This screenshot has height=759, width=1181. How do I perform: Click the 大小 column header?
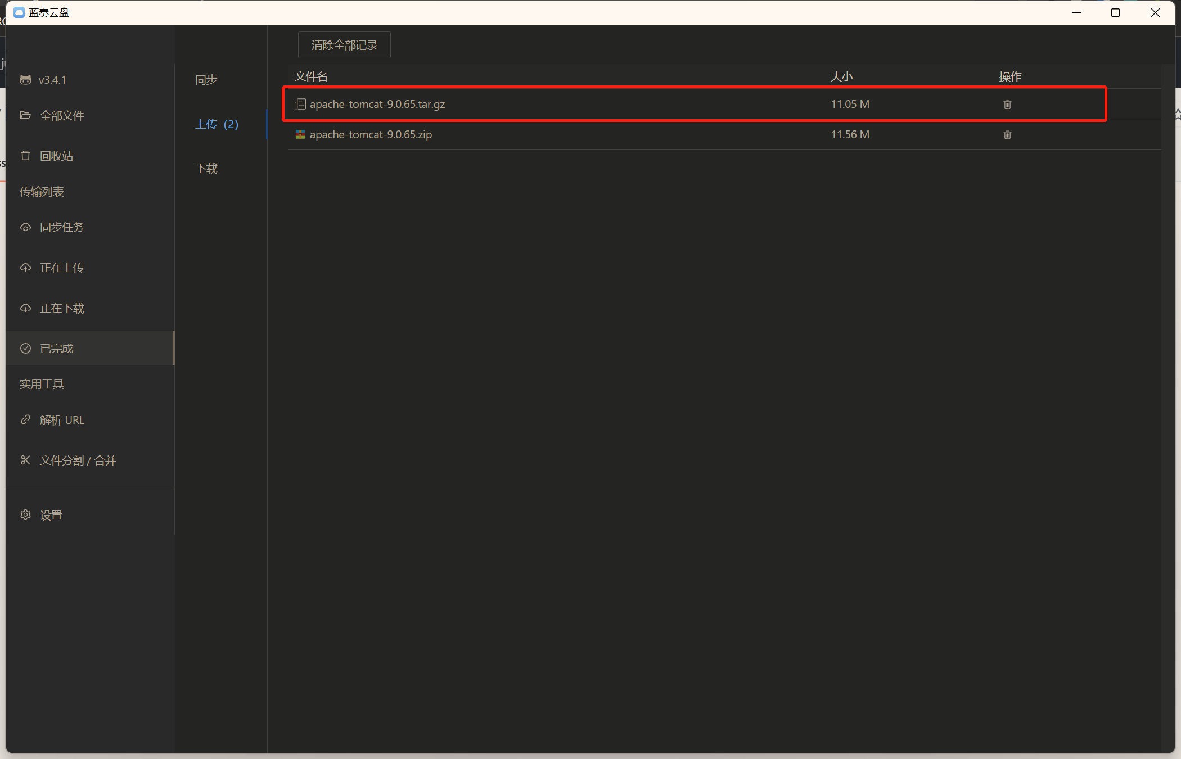pyautogui.click(x=841, y=76)
